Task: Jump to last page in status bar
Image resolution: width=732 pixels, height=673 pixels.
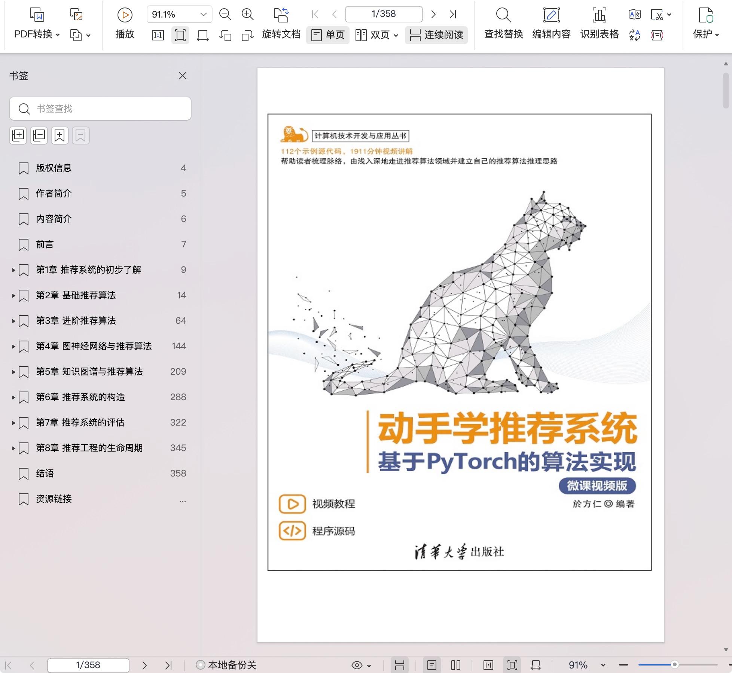Action: tap(168, 665)
